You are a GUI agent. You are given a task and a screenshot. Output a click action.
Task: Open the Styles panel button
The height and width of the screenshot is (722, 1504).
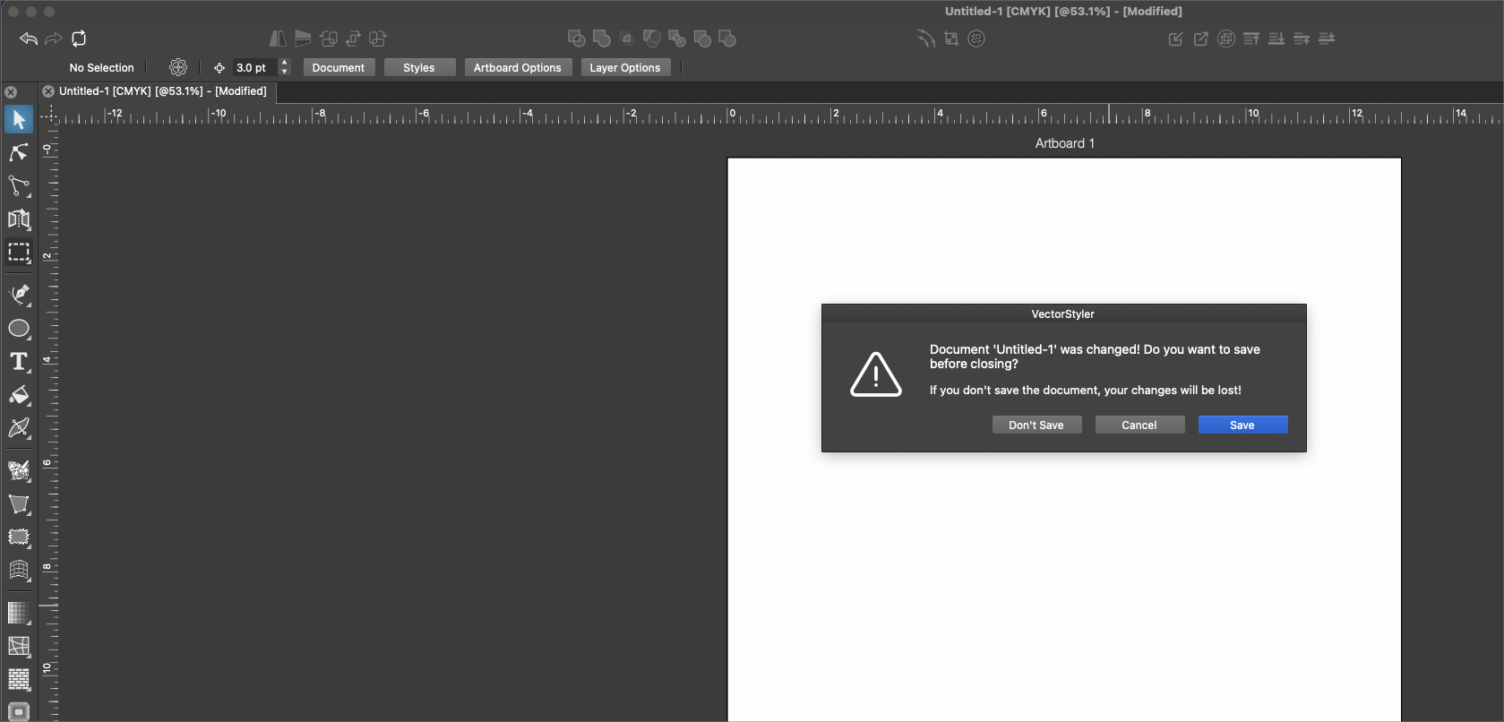point(419,68)
